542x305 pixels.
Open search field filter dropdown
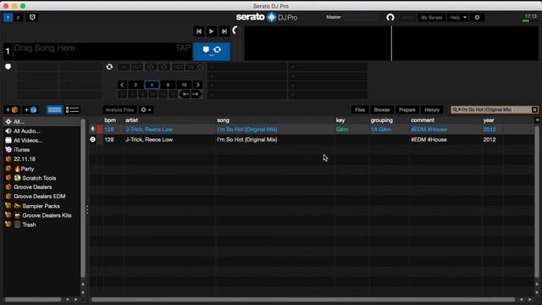coord(456,110)
